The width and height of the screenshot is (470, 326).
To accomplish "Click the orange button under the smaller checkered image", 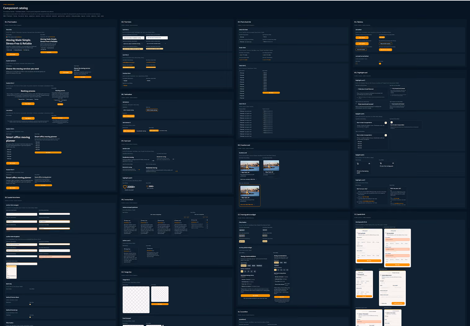I will coord(160,304).
